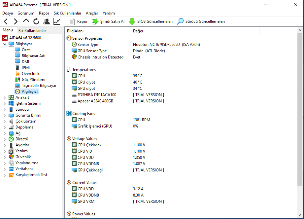304x219 pixels.
Task: Click the Yapılandırma gear icon
Action: (11, 163)
